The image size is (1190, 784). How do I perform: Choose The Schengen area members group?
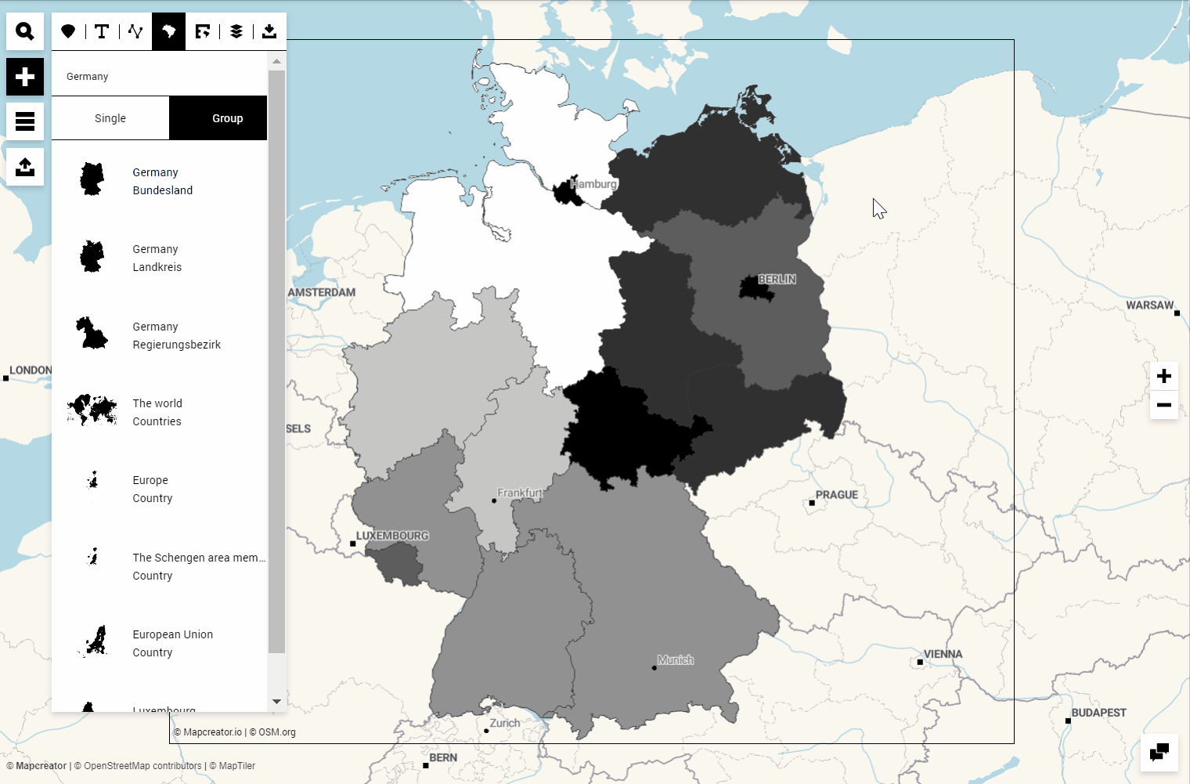[160, 566]
